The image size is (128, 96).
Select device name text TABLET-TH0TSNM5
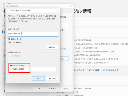click(x=82, y=40)
